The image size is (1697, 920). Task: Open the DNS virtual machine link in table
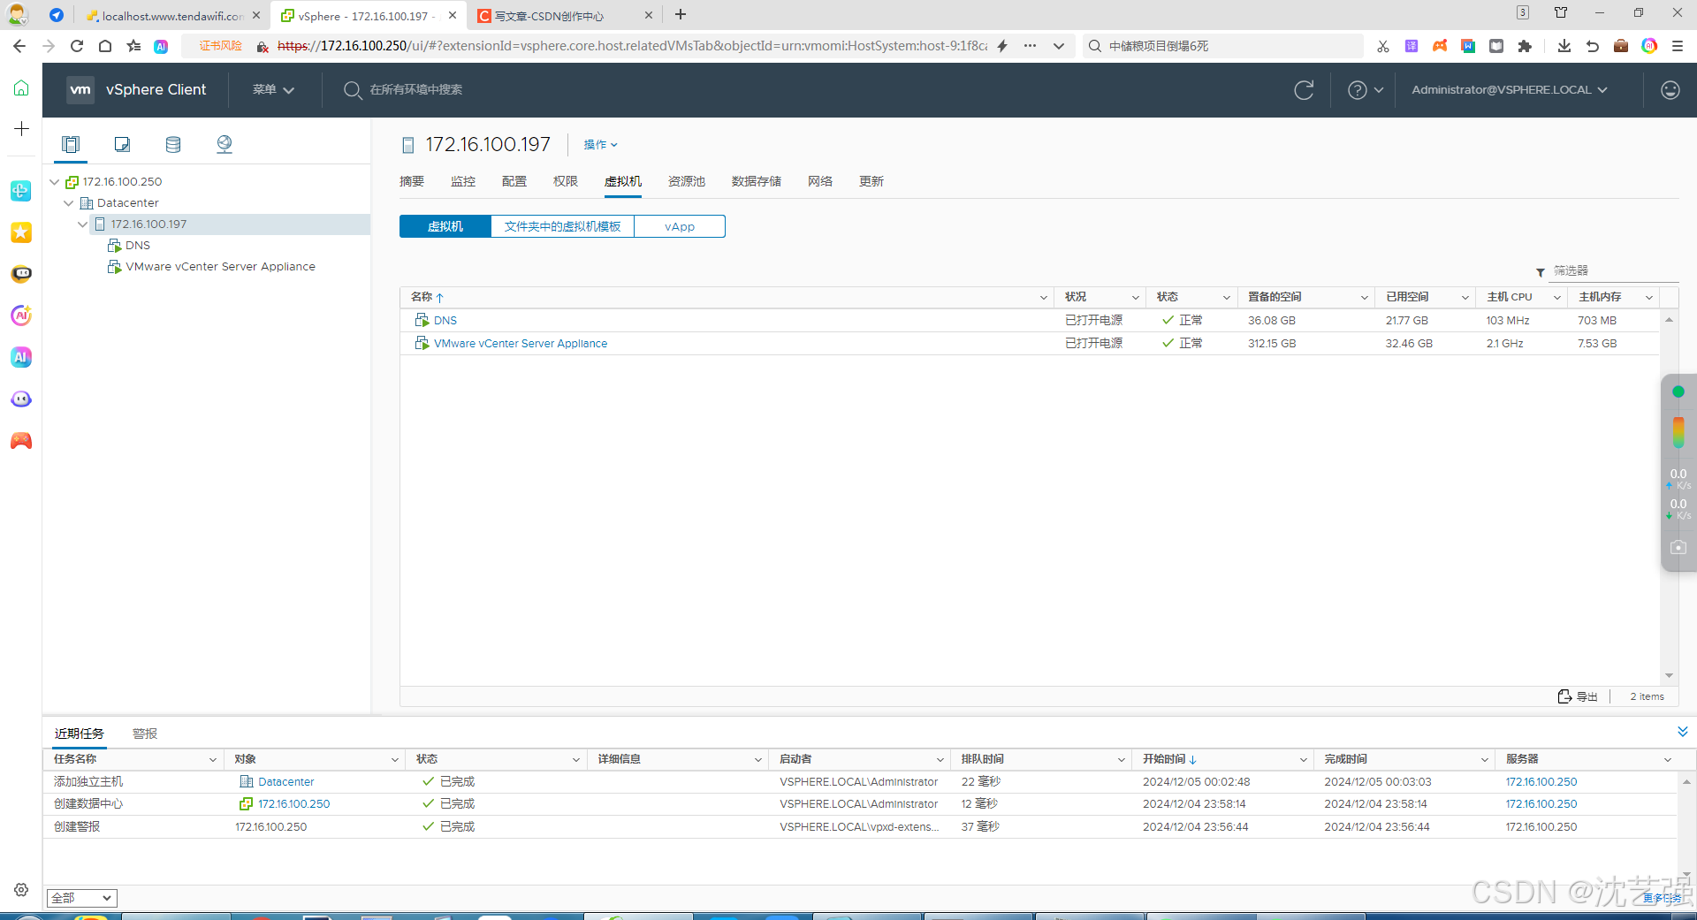coord(445,321)
